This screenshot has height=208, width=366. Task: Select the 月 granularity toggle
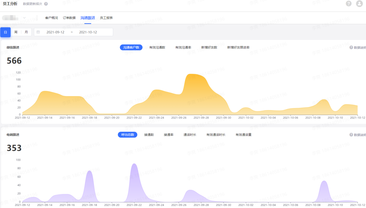coord(26,32)
